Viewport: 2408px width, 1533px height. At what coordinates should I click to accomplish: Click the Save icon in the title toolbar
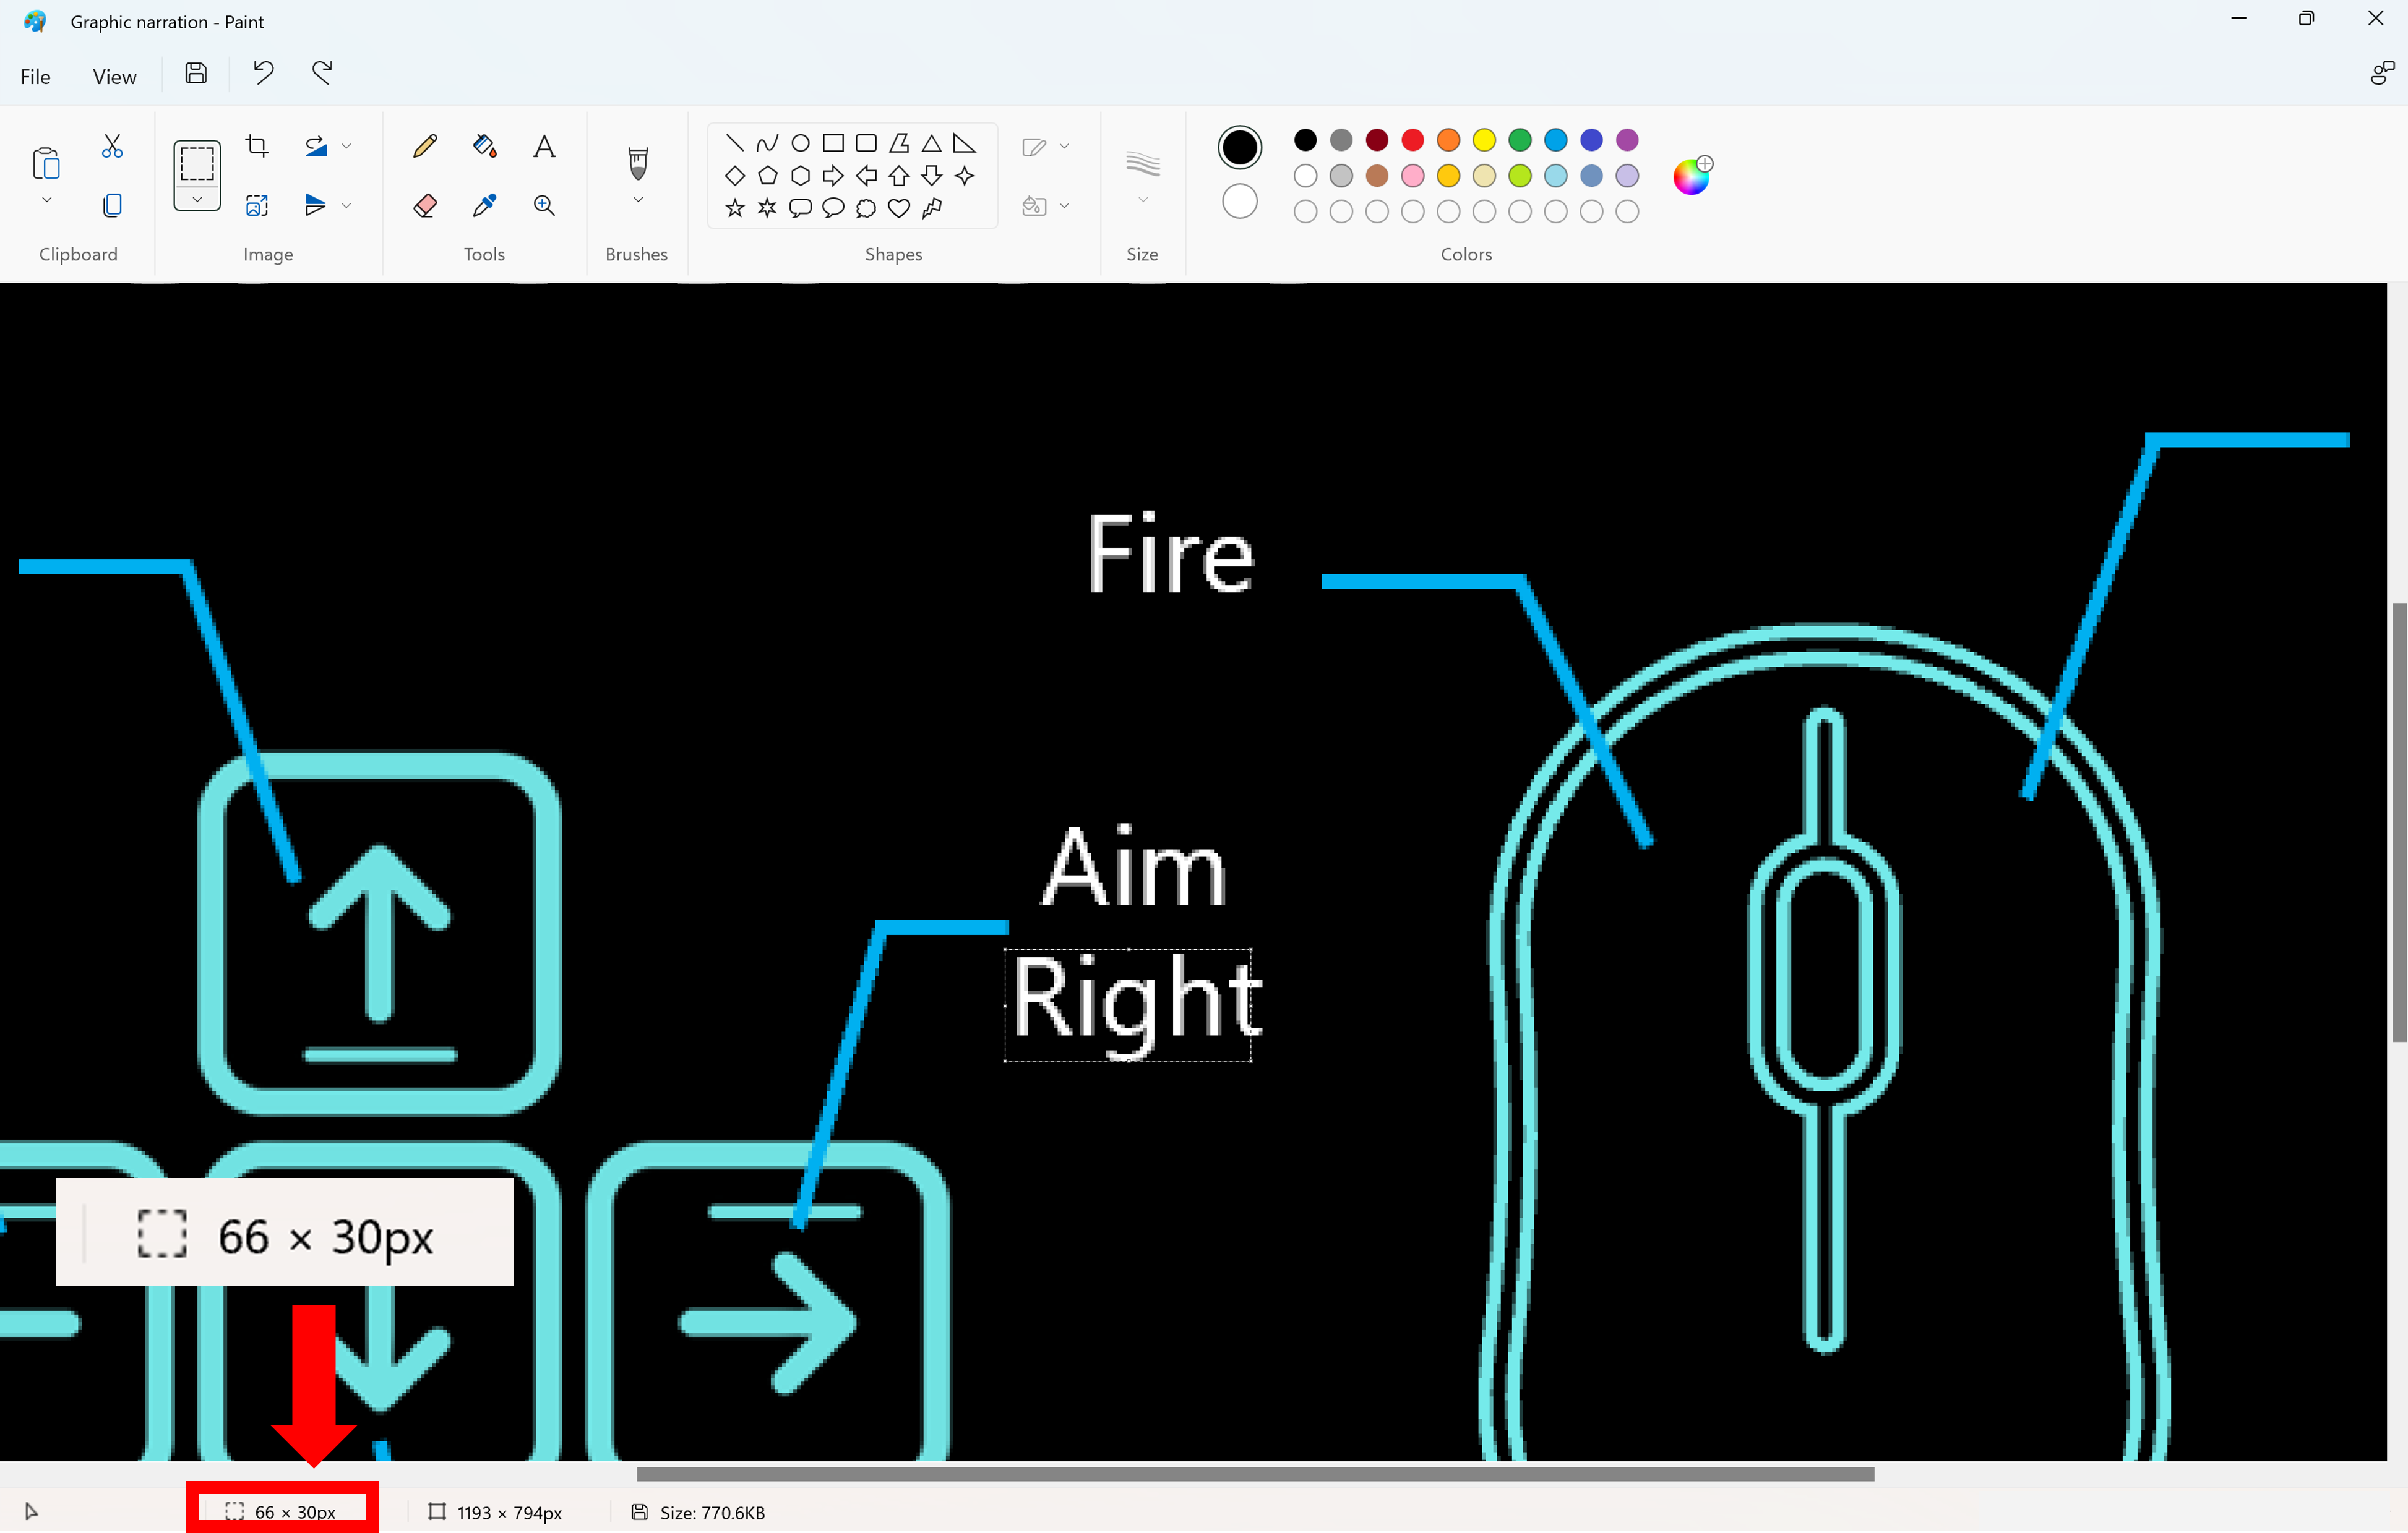click(x=196, y=74)
